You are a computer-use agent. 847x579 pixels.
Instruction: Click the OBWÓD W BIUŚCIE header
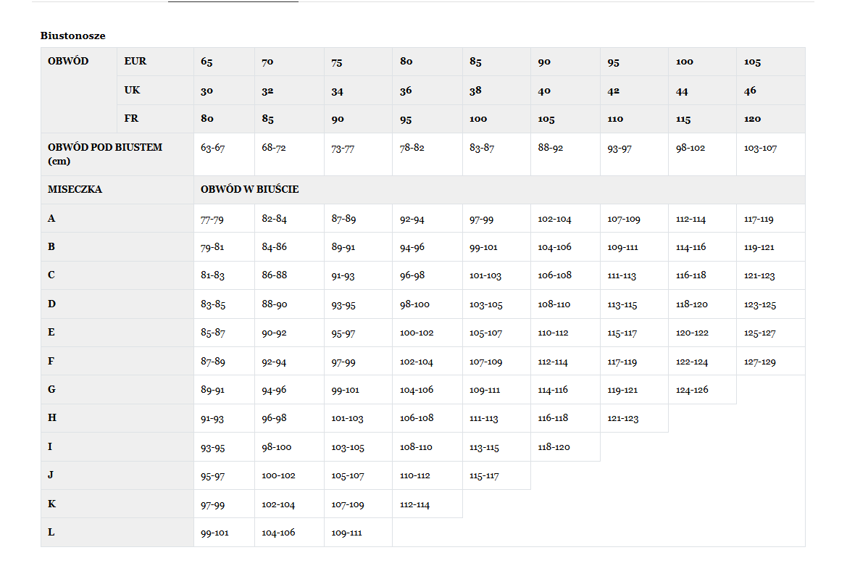(x=250, y=190)
